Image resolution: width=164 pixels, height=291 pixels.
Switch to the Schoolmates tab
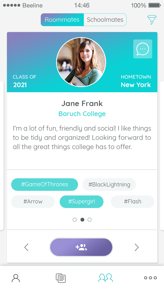(x=105, y=20)
